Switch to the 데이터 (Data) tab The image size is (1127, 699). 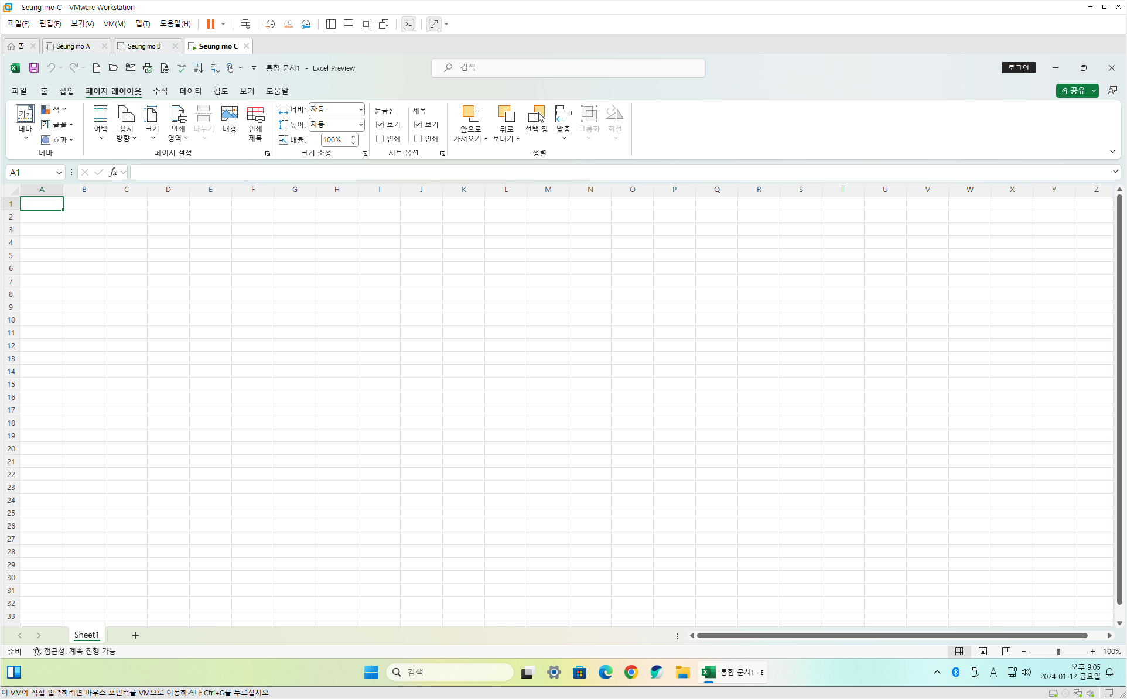(x=190, y=91)
